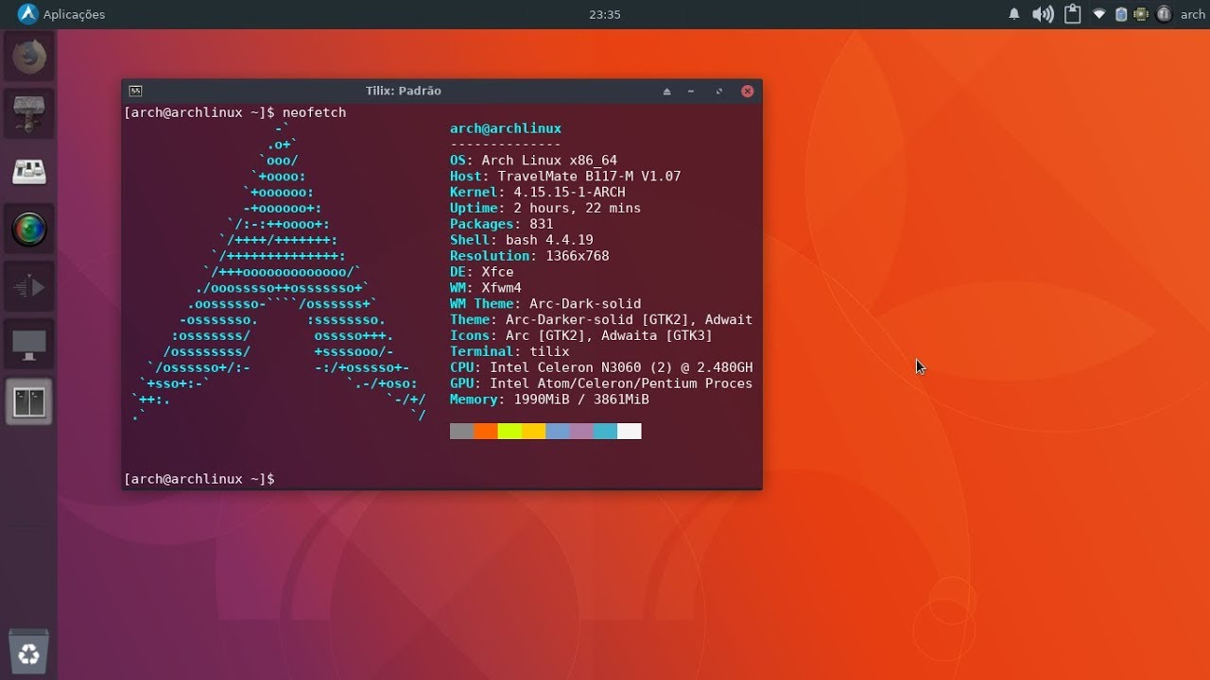
Task: Click the GPU: Intel Atom/Celeron line
Action: tap(601, 383)
